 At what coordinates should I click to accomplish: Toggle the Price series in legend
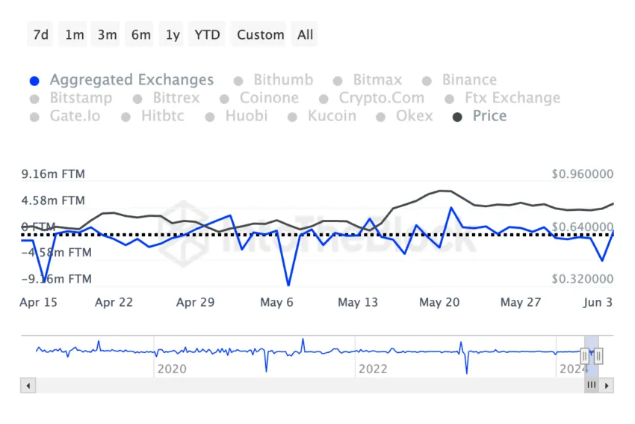pos(489,116)
